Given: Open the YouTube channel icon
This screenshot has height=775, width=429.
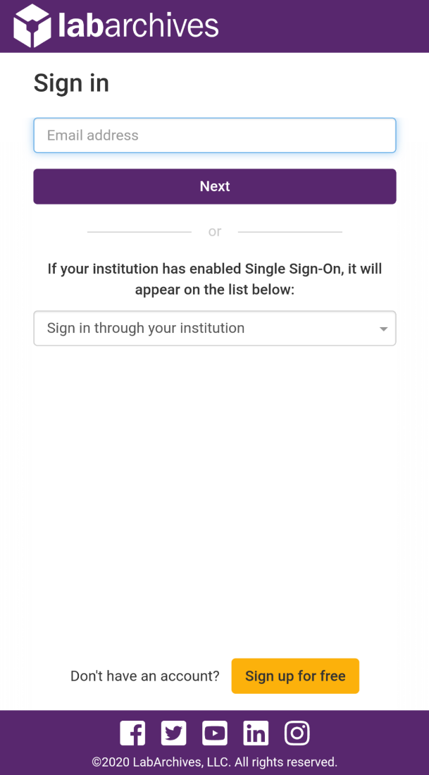Looking at the screenshot, I should (x=214, y=733).
